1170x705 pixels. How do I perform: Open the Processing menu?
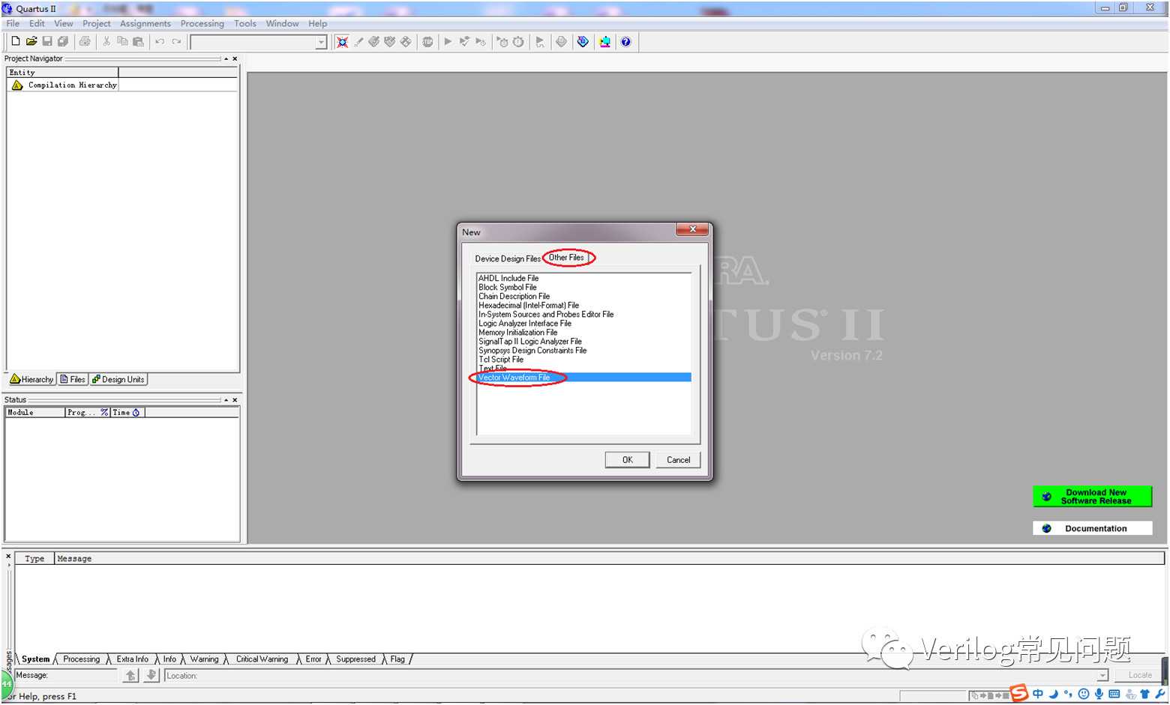pos(202,23)
